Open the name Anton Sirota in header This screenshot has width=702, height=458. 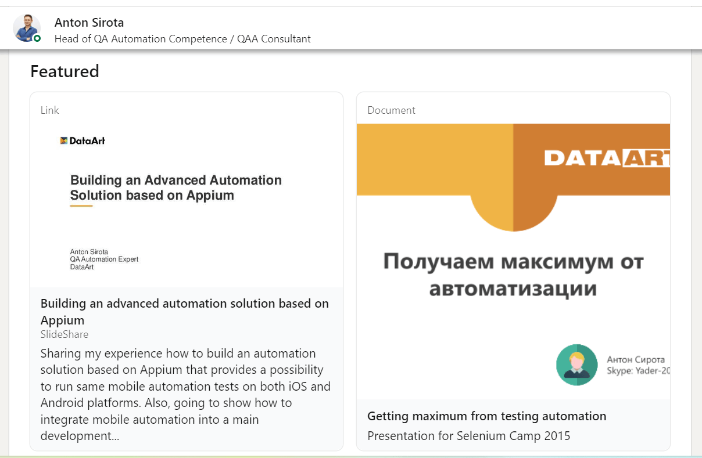(x=89, y=23)
